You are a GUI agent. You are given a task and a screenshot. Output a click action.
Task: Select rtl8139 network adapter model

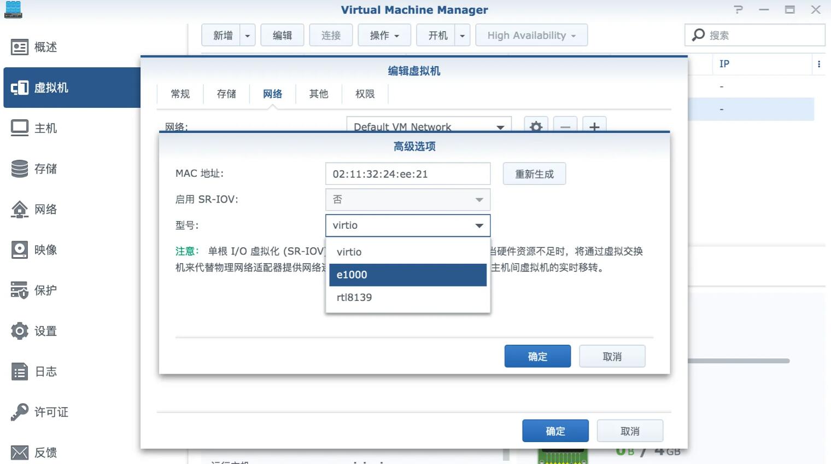coord(407,298)
